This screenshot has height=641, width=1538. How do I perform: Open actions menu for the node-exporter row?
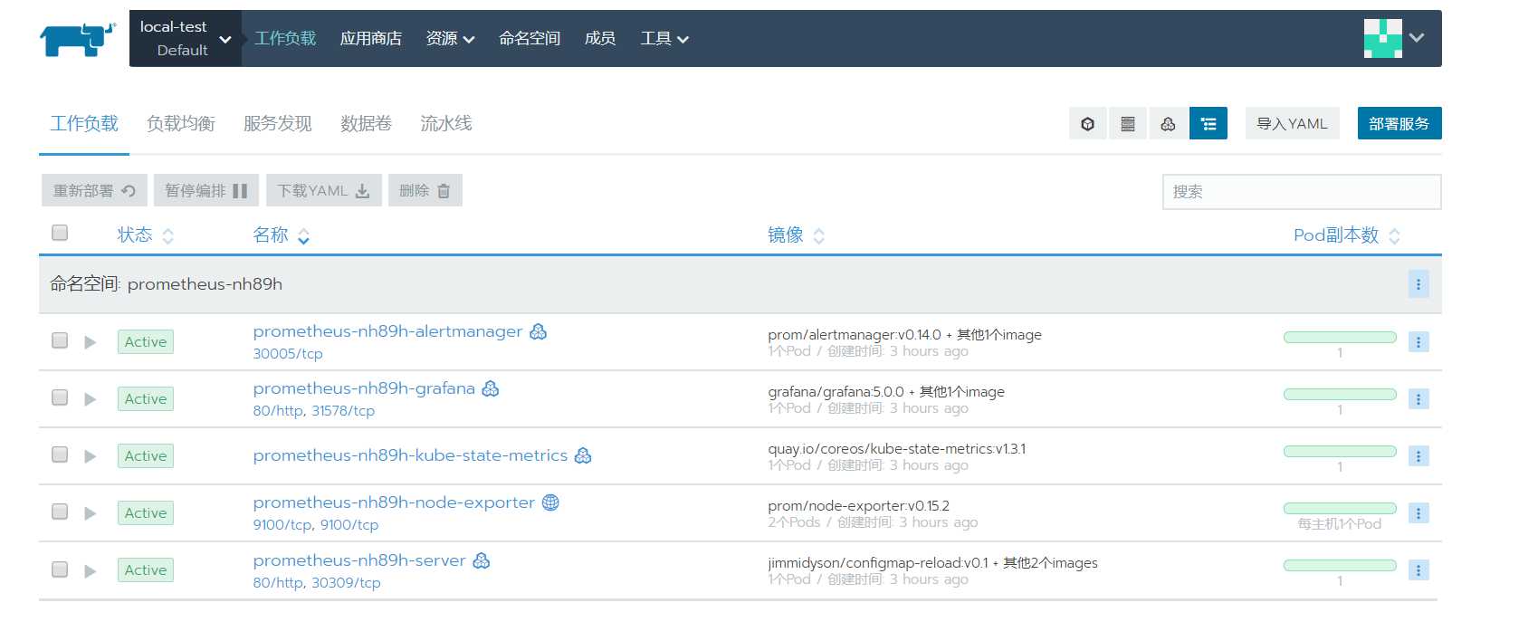pos(1419,513)
